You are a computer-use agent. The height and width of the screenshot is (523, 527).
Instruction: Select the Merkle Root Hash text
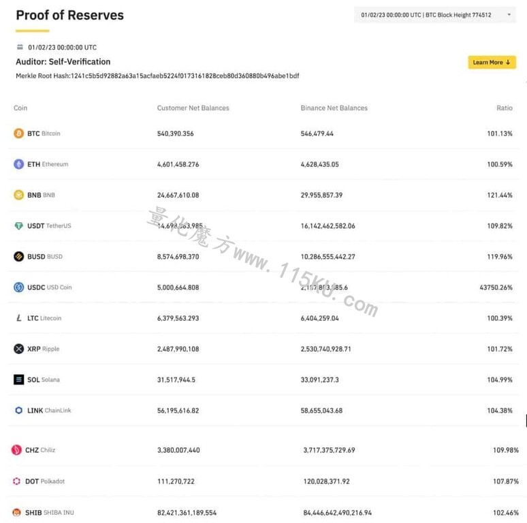coord(157,76)
